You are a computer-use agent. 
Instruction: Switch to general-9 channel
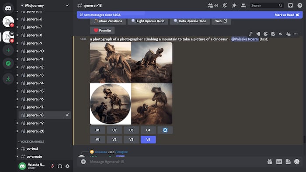(45, 43)
